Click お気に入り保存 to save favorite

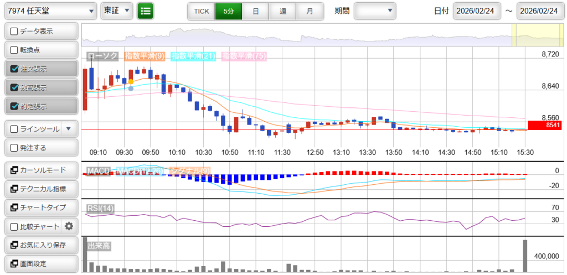[x=40, y=245]
